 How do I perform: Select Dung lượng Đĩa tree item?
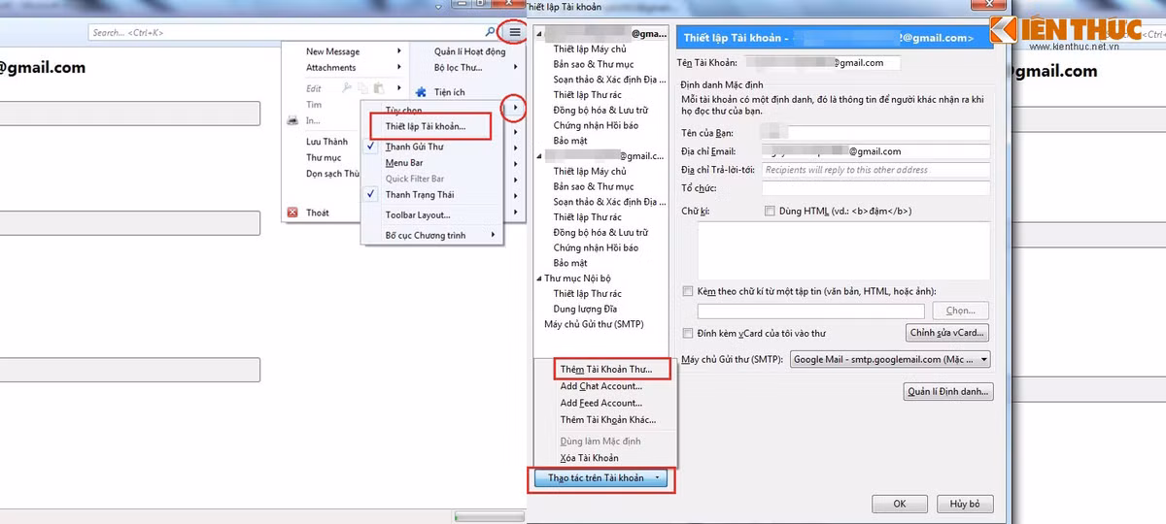point(585,309)
